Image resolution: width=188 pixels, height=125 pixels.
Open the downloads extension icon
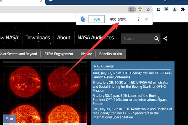pos(175,9)
